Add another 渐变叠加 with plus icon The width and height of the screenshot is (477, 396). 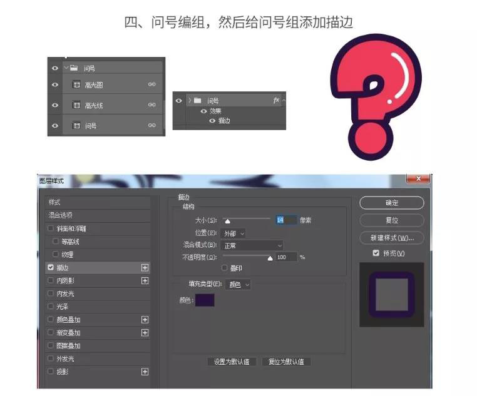pos(145,332)
